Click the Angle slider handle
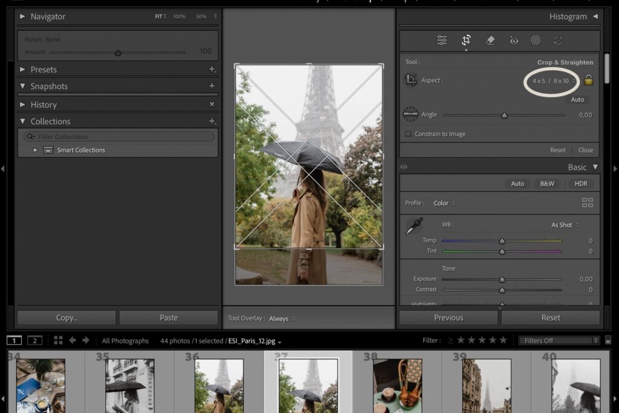 click(504, 115)
